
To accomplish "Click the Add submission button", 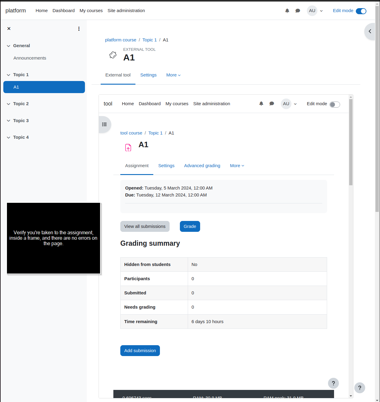I will (140, 351).
